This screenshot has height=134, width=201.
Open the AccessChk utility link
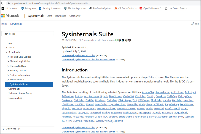(148, 92)
